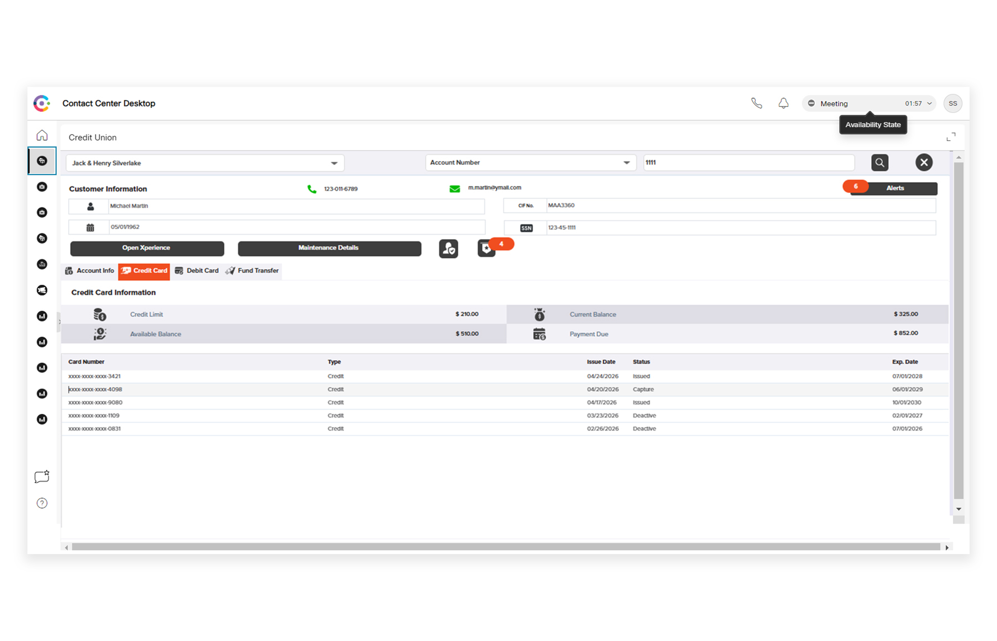This screenshot has height=641, width=997.
Task: Click the CIF No. field MAA3360
Action: pyautogui.click(x=741, y=205)
